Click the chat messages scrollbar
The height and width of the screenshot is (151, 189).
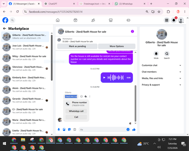pyautogui.click(x=135, y=103)
